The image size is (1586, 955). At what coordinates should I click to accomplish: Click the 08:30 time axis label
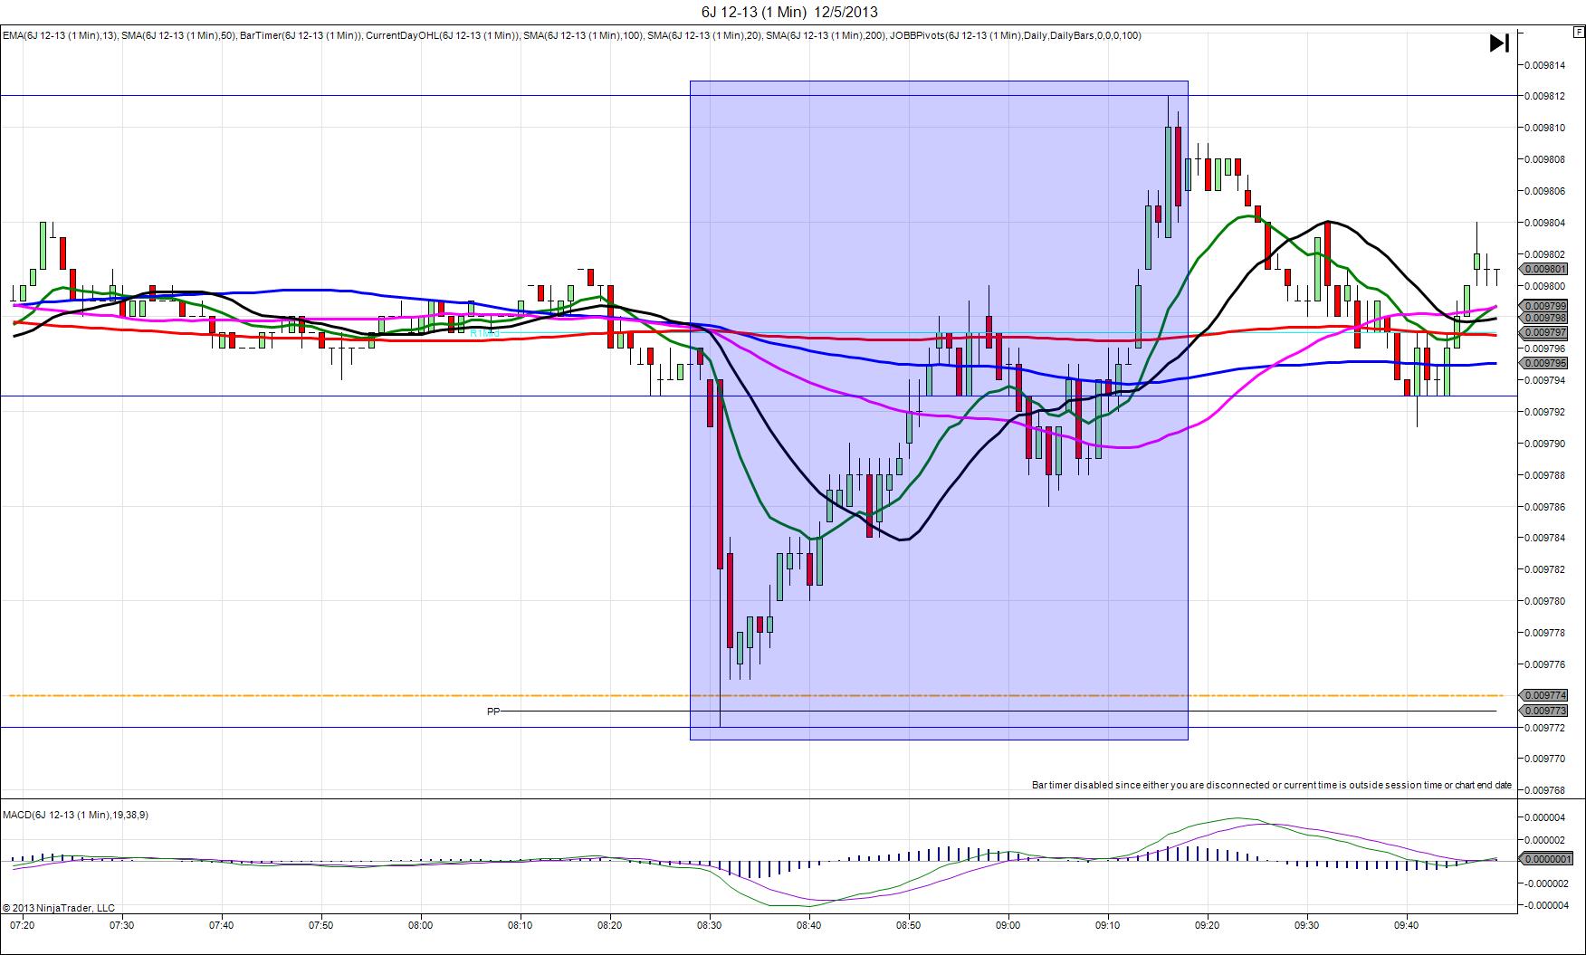[709, 925]
